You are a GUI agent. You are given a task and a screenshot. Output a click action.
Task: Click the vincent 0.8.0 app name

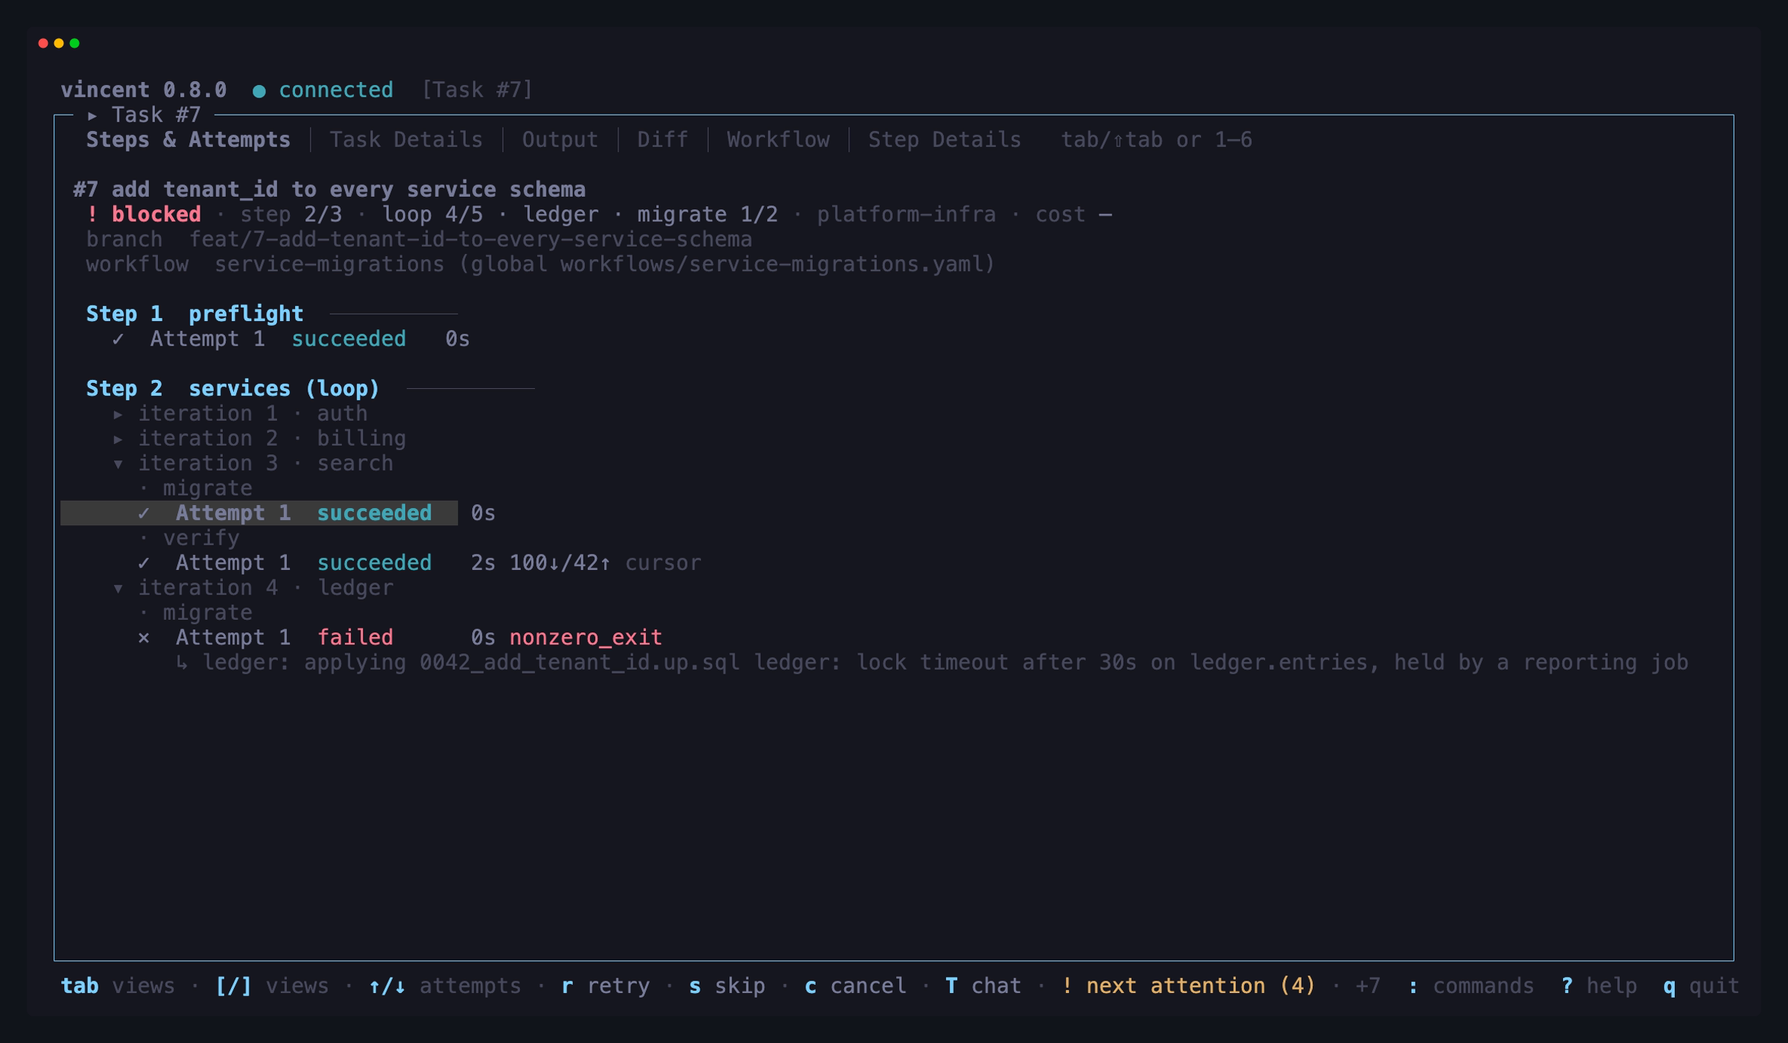pos(143,90)
